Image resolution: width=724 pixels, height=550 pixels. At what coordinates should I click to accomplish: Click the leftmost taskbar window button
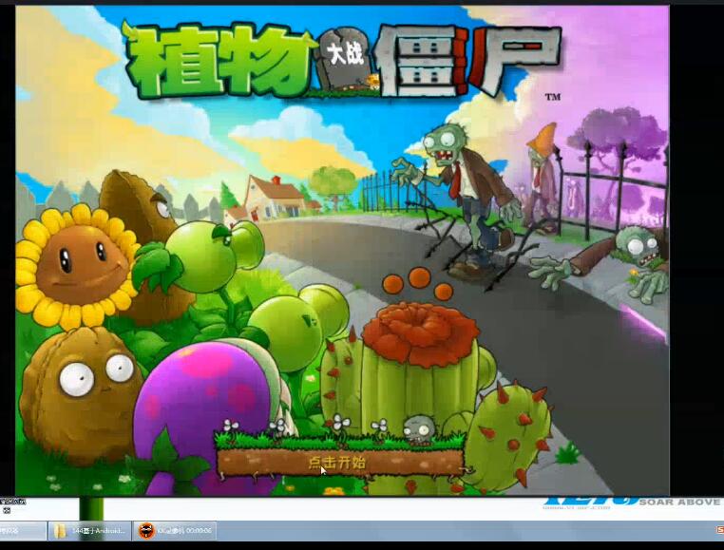(x=23, y=531)
